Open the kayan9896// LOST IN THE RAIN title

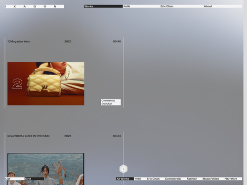29,136
